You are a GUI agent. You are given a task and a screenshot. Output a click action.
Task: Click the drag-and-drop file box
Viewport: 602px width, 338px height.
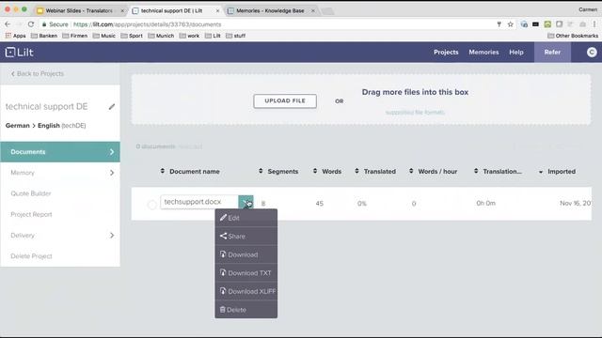[361, 100]
